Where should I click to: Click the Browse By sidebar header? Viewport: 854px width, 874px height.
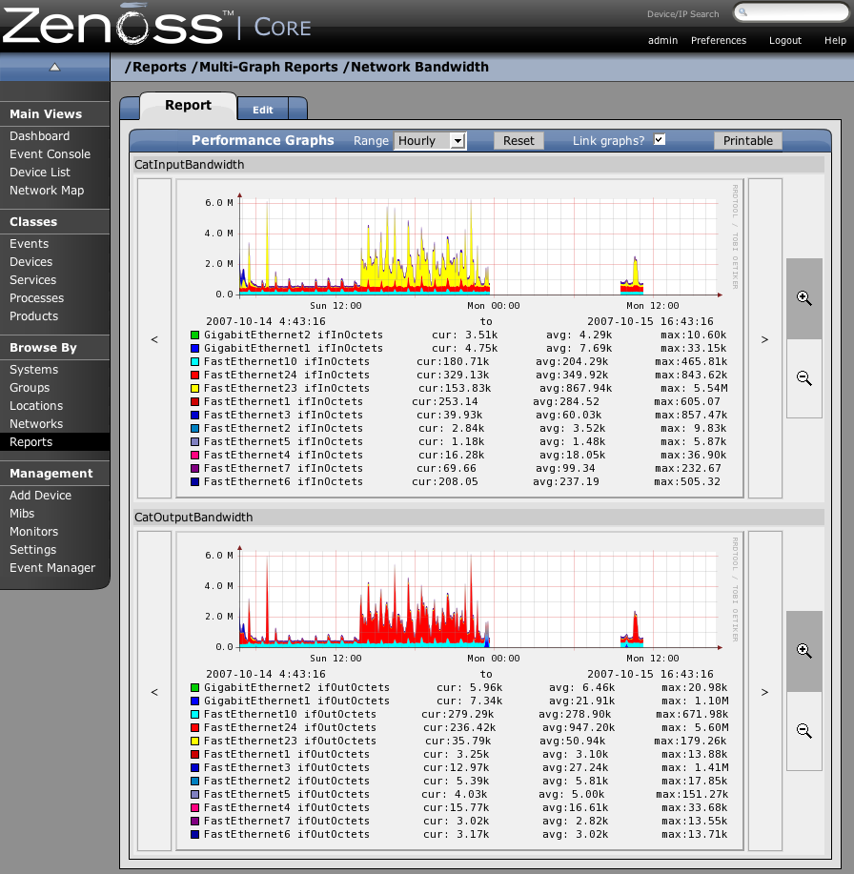click(43, 347)
